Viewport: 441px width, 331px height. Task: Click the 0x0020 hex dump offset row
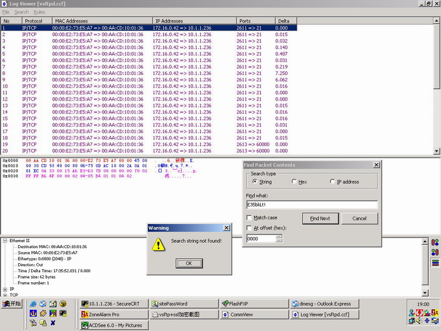pos(11,170)
